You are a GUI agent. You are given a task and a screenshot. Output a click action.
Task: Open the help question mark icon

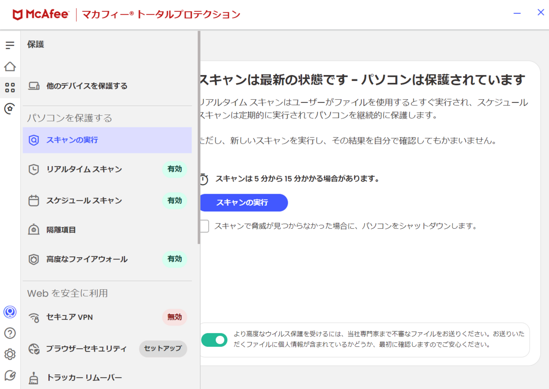coord(10,333)
